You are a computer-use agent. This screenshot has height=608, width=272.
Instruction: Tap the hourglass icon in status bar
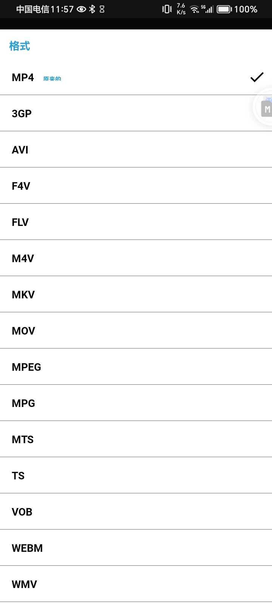coord(102,9)
